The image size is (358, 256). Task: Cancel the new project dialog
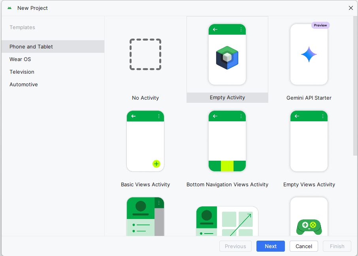pyautogui.click(x=303, y=246)
